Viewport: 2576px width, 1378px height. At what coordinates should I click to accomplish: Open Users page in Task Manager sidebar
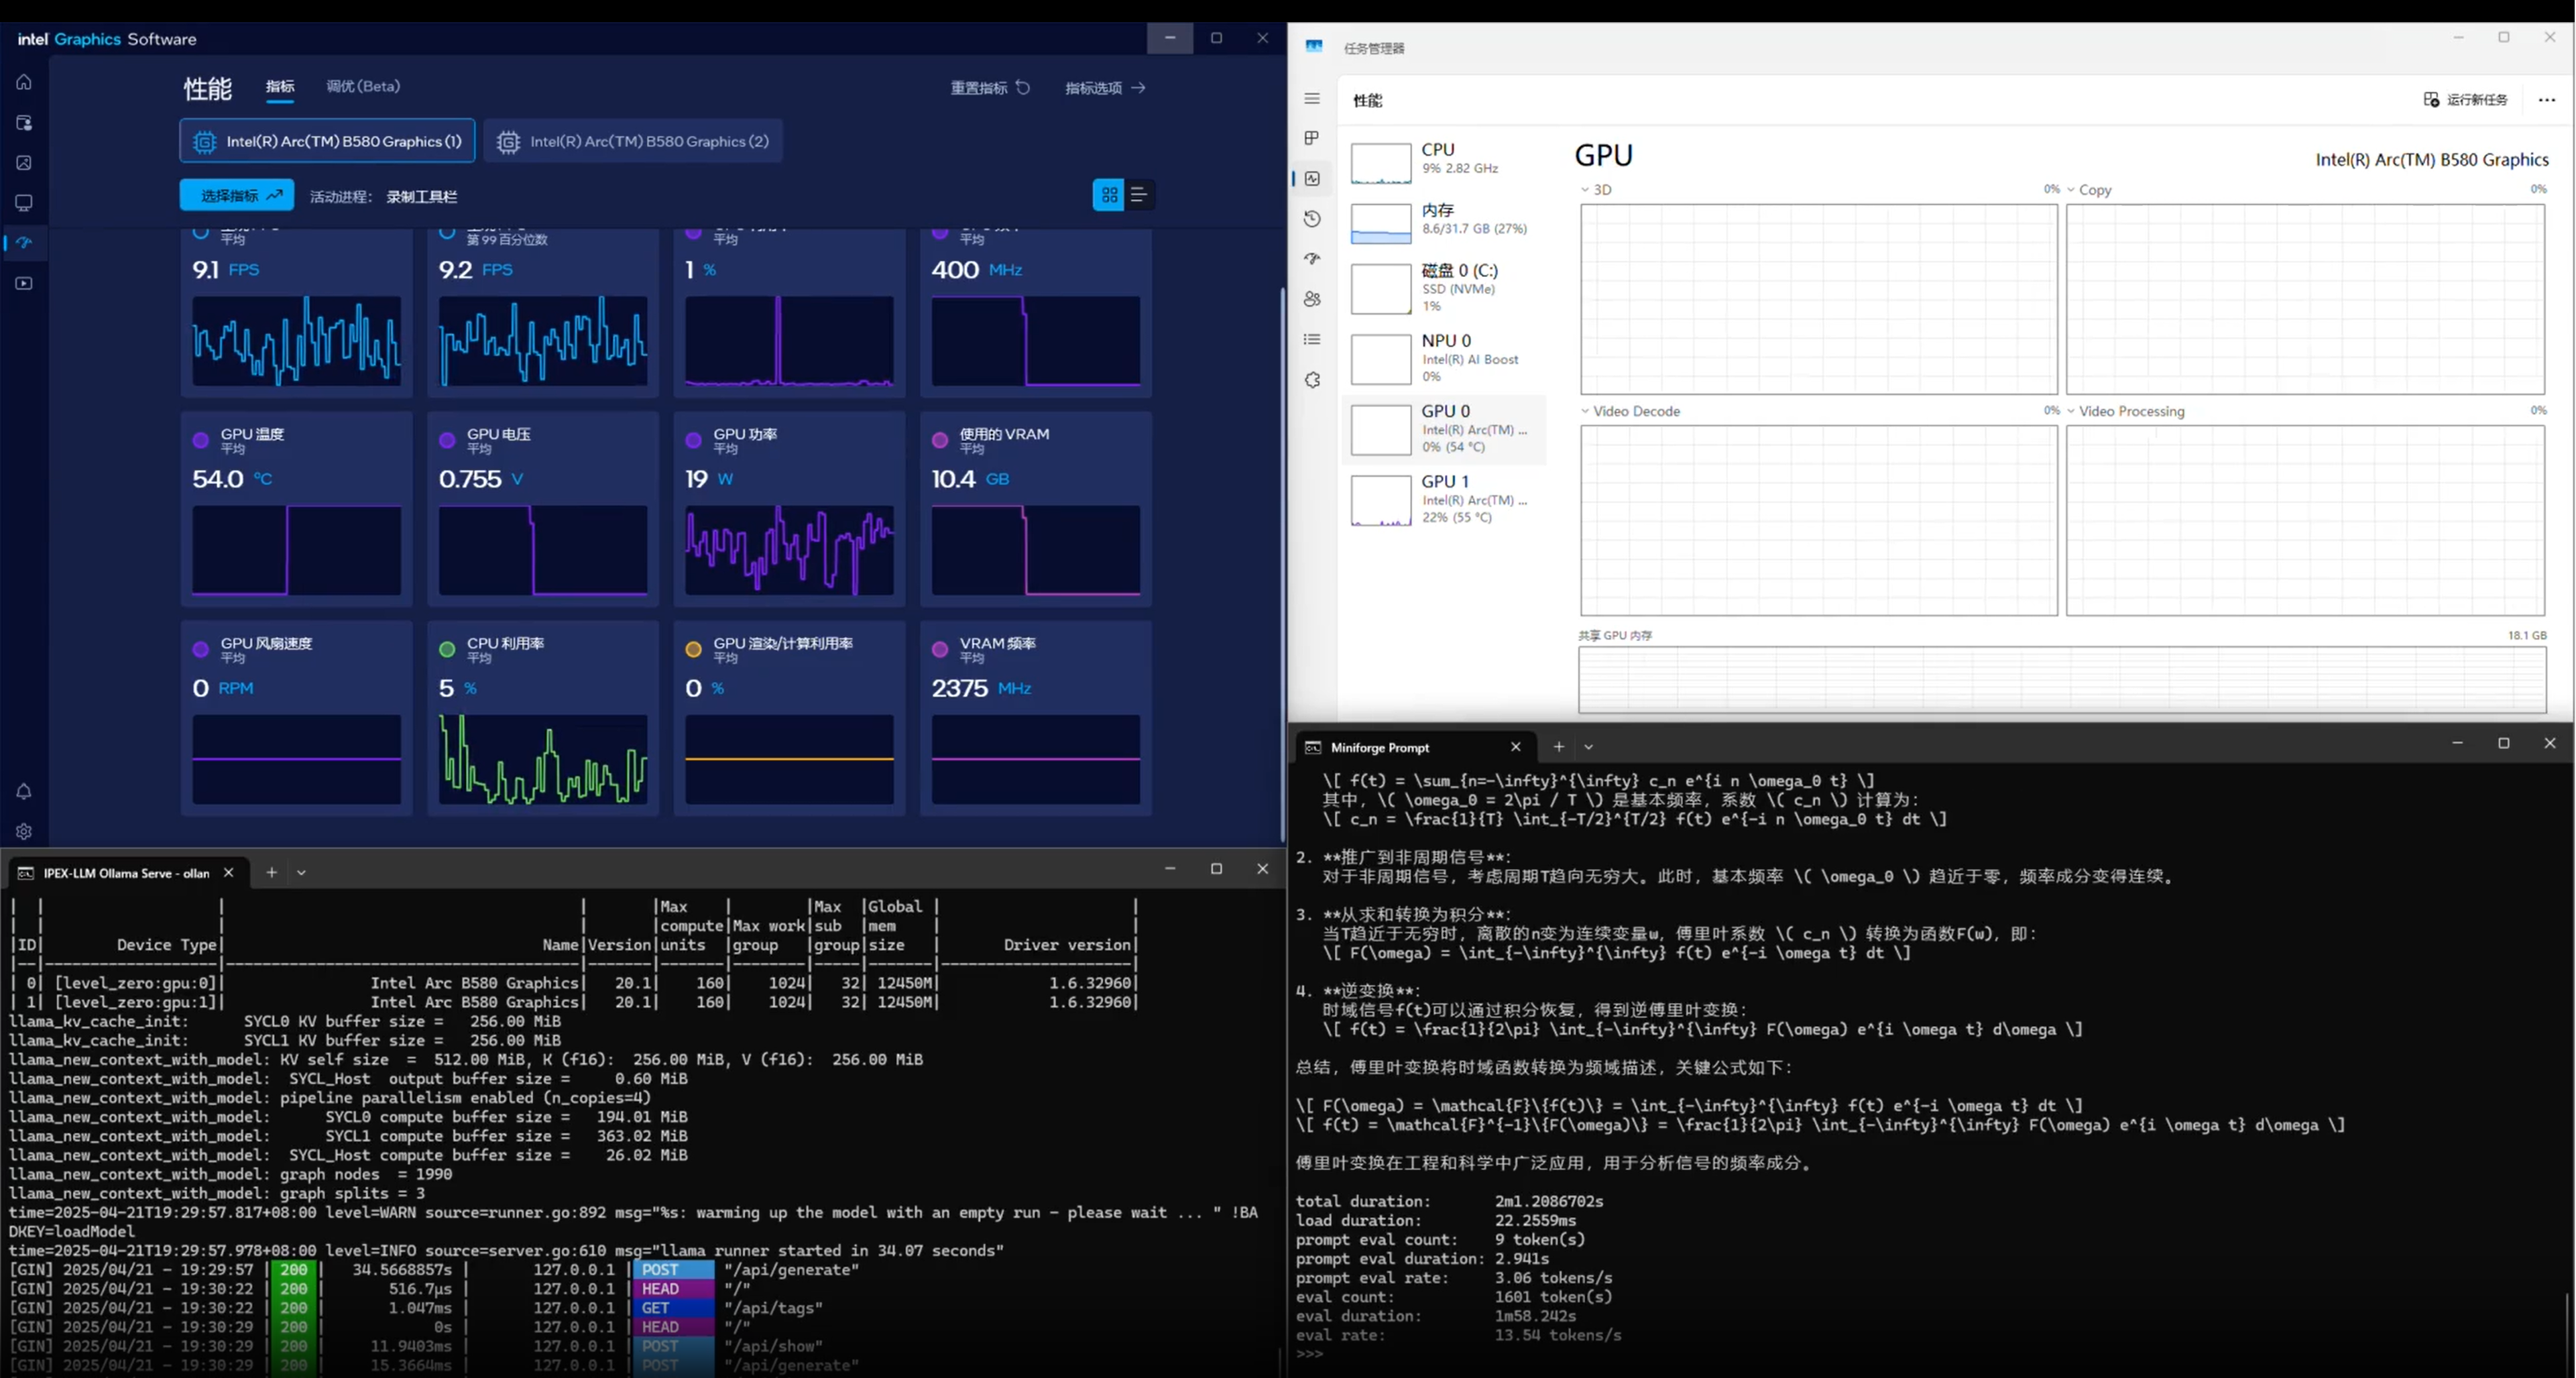pos(1312,299)
